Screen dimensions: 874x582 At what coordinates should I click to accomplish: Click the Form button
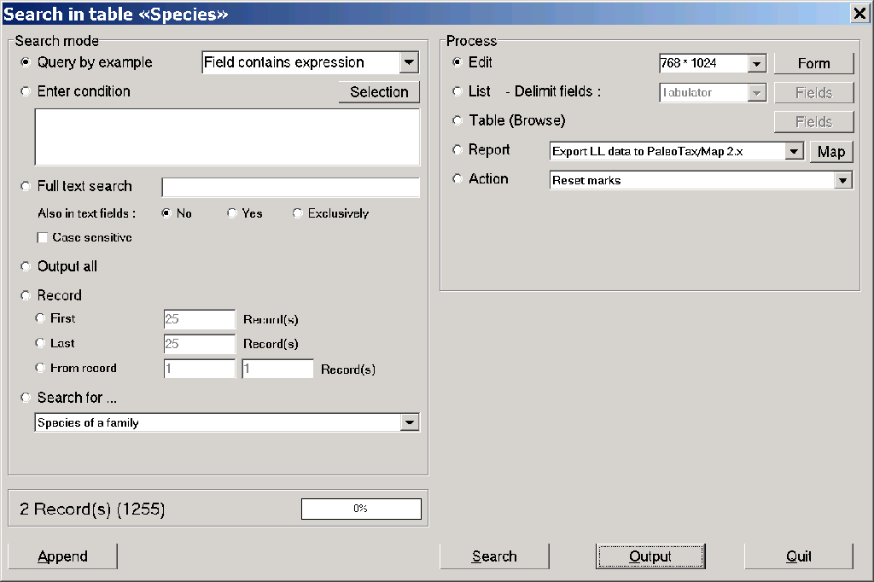pyautogui.click(x=813, y=62)
